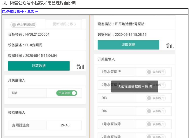Image resolution: width=190 pixels, height=138 pixels.
Task: Click 4G signal icon beside right 读取数据 button
Action: pos(170,45)
